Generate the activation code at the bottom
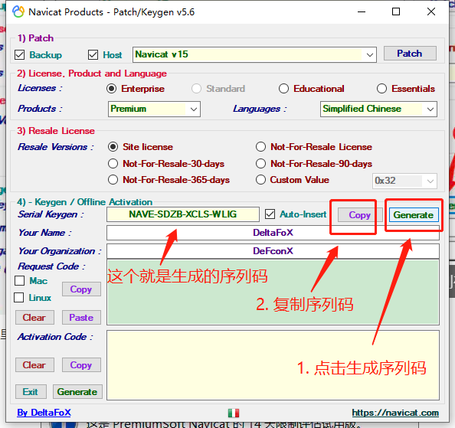This screenshot has width=455, height=428. [77, 392]
